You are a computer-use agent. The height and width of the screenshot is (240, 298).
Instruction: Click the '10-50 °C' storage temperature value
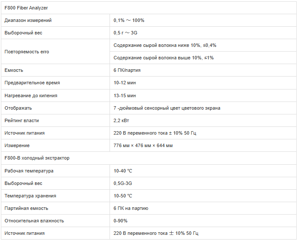click(123, 196)
